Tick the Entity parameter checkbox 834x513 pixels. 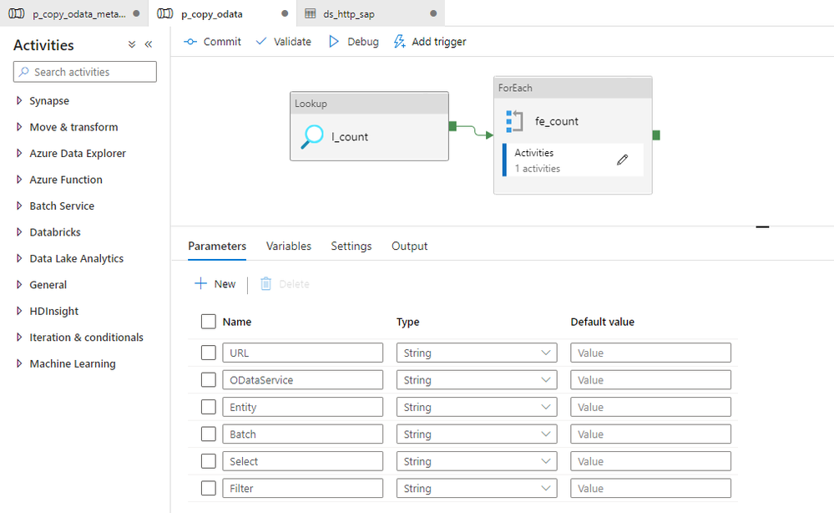pos(209,407)
